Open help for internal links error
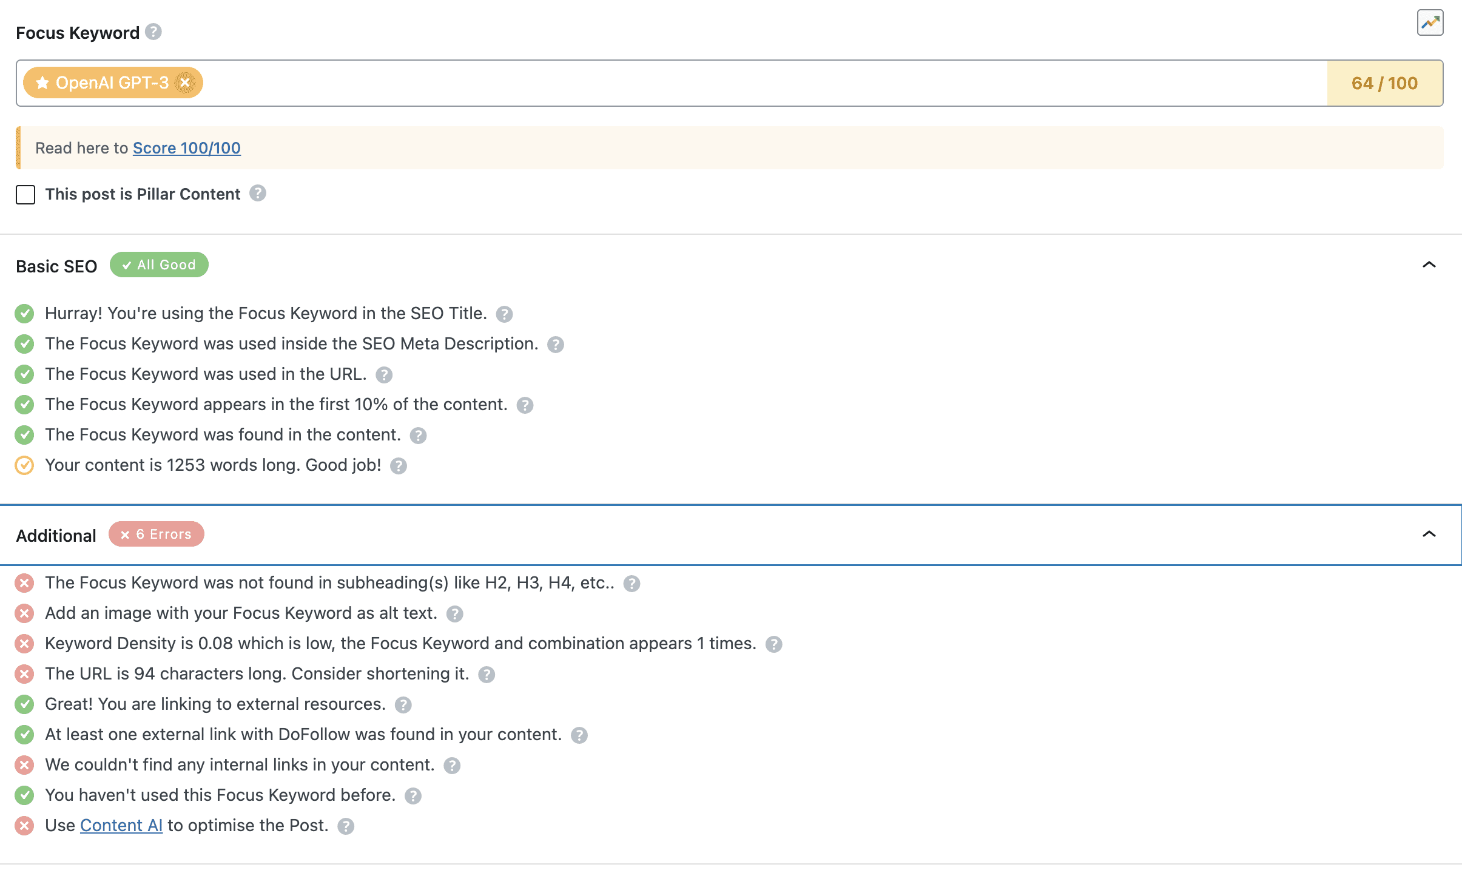Screen dimensions: 1462x870 pyautogui.click(x=452, y=765)
